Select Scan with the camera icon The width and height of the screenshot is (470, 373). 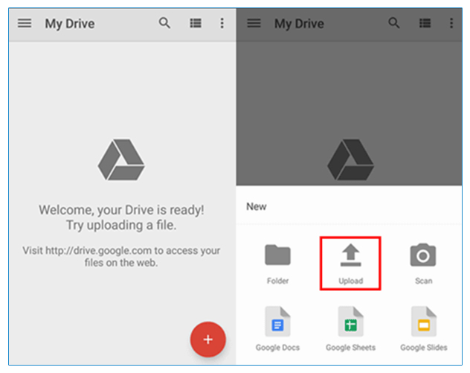click(423, 264)
